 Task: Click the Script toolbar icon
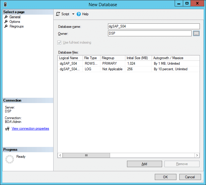click(x=58, y=14)
